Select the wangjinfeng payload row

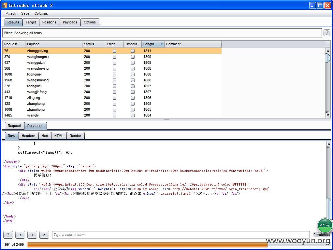(x=112, y=92)
